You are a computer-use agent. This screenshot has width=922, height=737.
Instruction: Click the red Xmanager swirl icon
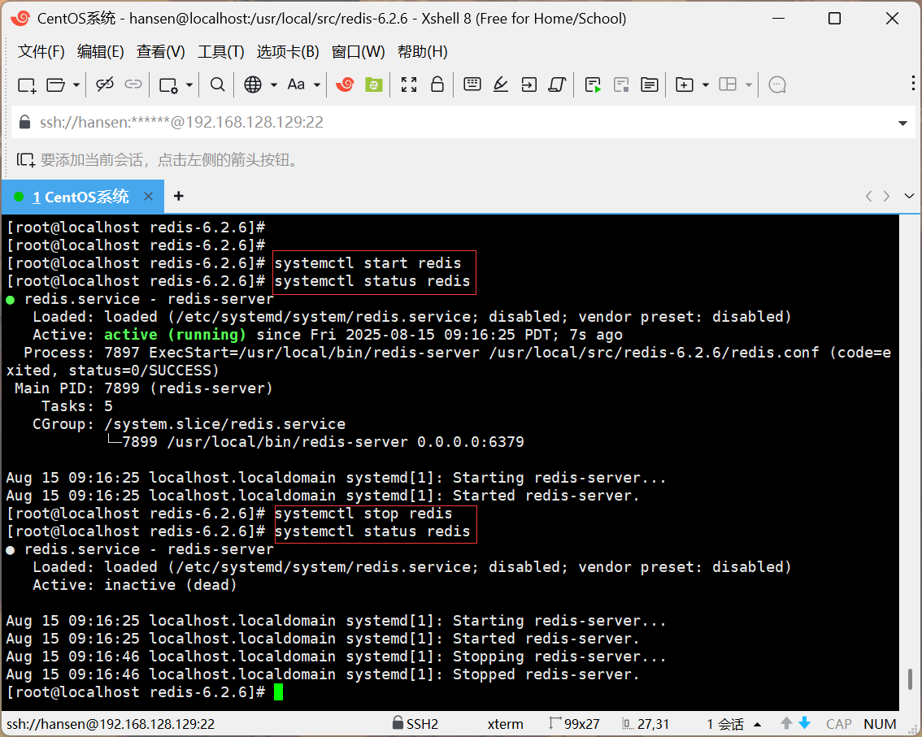coord(345,85)
